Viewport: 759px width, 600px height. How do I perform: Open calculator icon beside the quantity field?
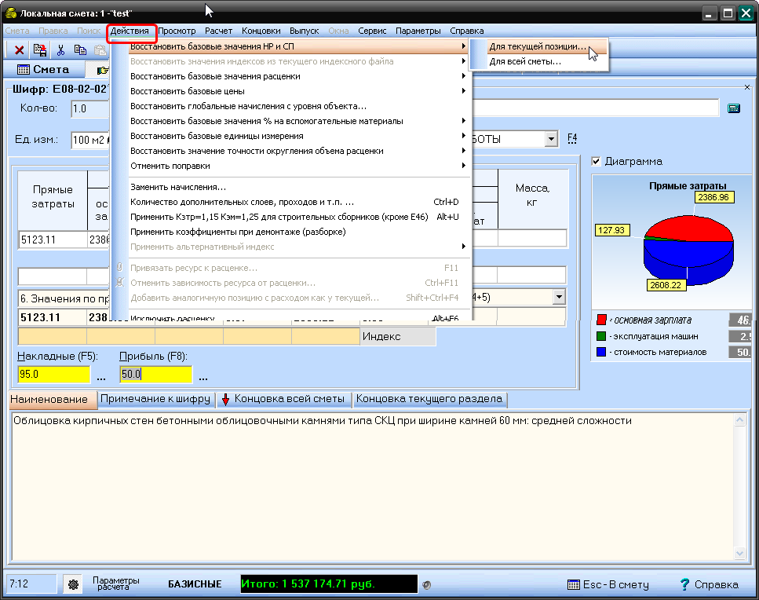coord(734,108)
